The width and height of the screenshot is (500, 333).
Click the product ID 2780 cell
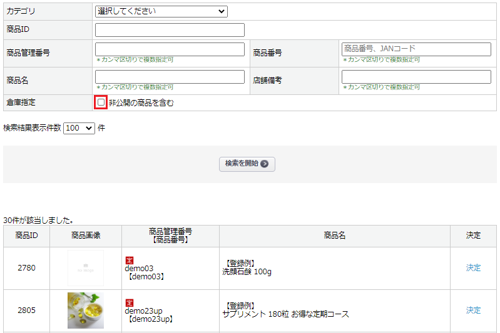tap(26, 268)
